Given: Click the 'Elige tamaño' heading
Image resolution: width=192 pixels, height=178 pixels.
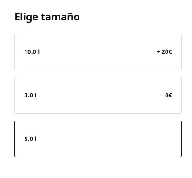Looking at the screenshot, I should click(47, 17).
